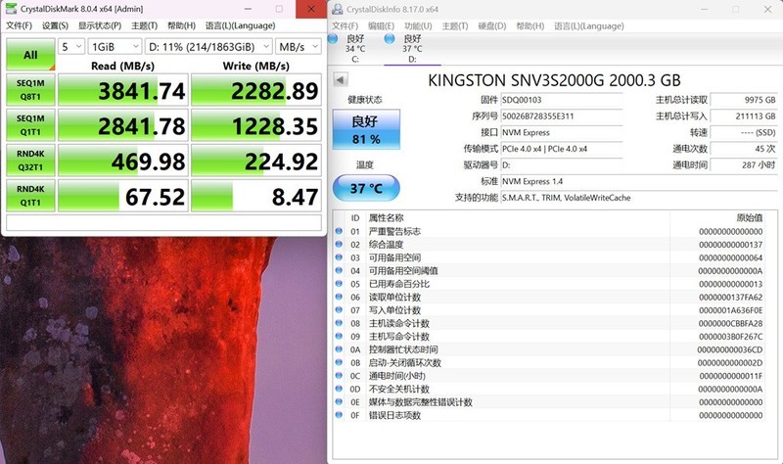Open 帮助(H) menu in CrystalDiskInfo

530,26
